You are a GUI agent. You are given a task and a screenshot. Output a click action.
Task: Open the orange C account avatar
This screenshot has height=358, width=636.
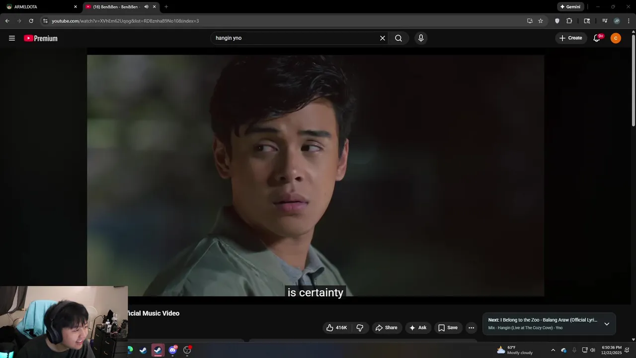(x=616, y=38)
